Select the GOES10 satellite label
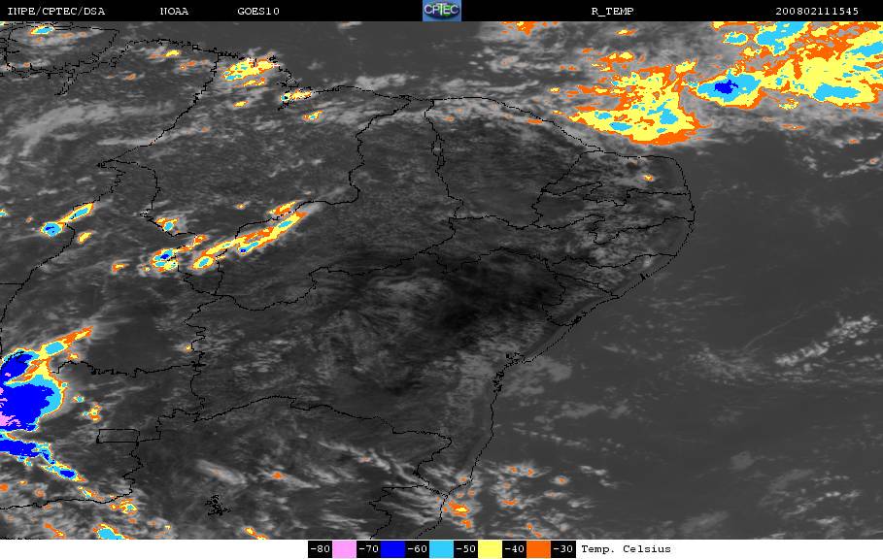Image resolution: width=883 pixels, height=559 pixels. point(258,12)
